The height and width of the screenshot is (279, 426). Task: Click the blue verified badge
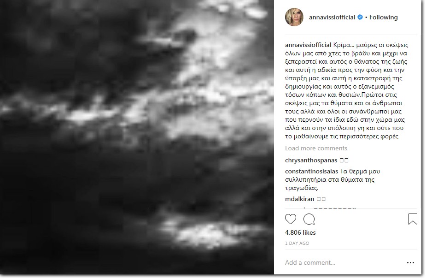pyautogui.click(x=360, y=17)
